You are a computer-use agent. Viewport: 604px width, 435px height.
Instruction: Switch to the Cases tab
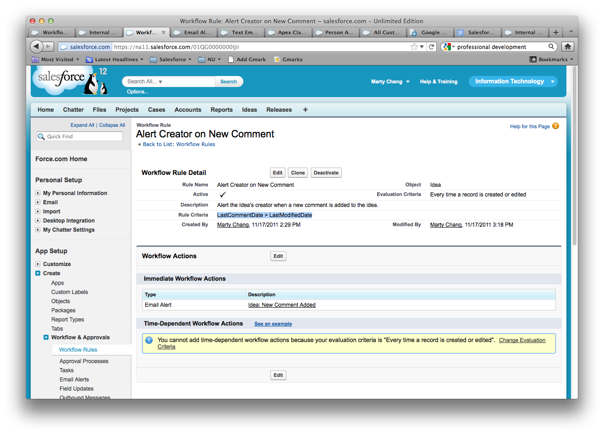coord(156,110)
